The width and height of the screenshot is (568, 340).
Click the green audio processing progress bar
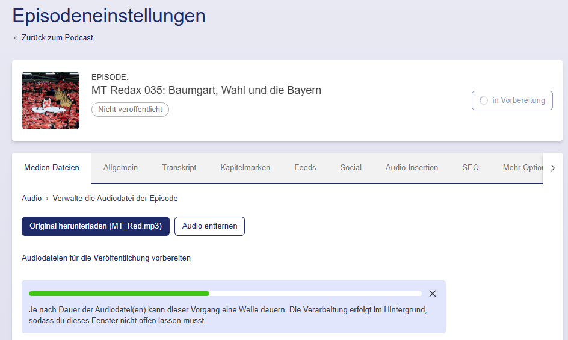coord(119,294)
